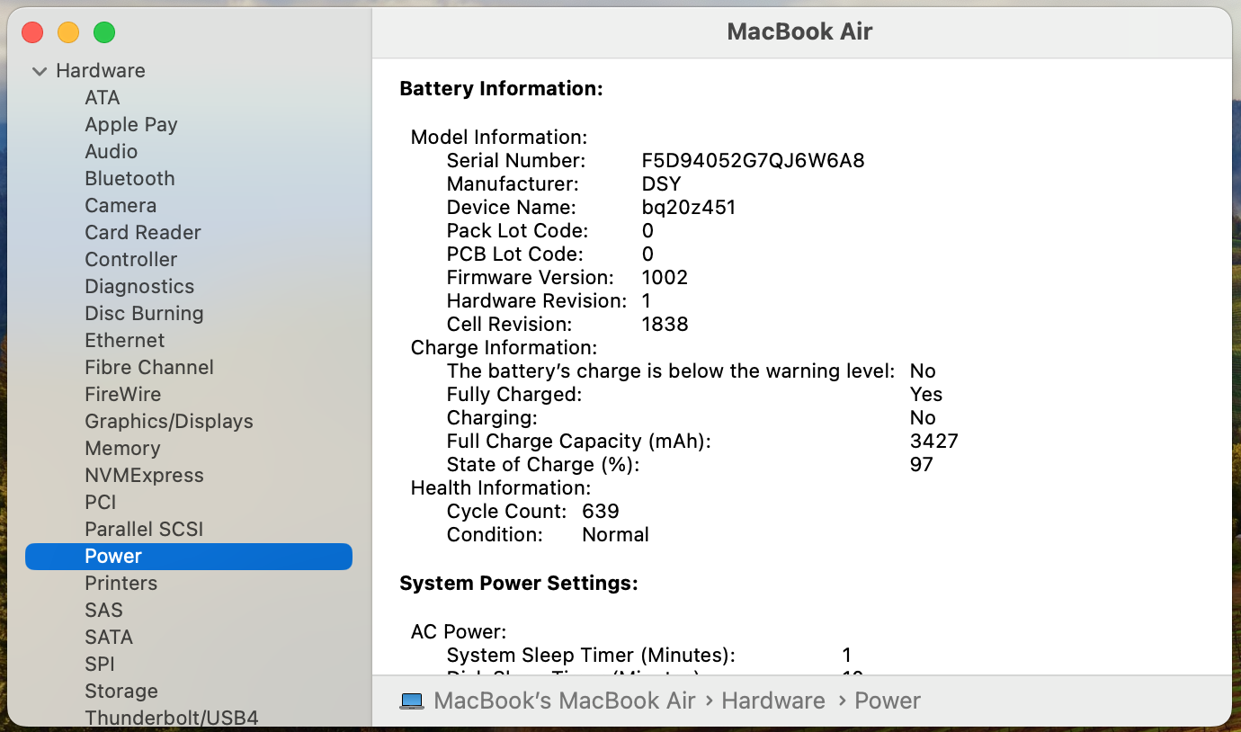Select the highlighted Power item
The width and height of the screenshot is (1241, 732).
coord(113,557)
